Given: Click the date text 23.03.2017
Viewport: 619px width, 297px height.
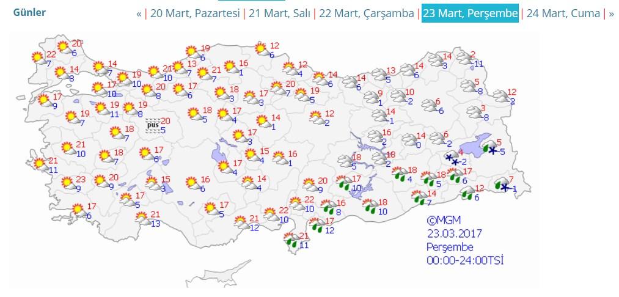Looking at the screenshot, I should coord(455,233).
